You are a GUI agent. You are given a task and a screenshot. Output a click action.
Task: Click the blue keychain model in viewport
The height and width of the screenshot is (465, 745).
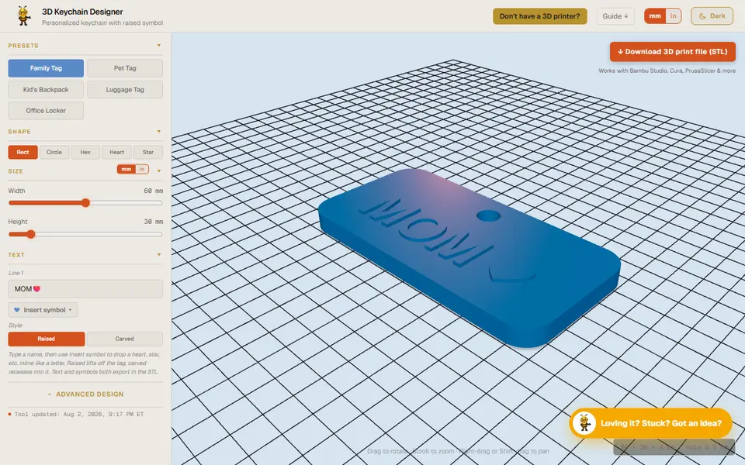tap(468, 259)
